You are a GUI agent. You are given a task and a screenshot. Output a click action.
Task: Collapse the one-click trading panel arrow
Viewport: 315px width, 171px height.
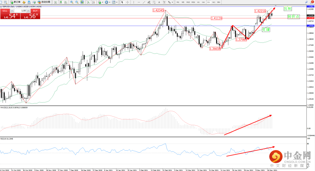pyautogui.click(x=1, y=7)
